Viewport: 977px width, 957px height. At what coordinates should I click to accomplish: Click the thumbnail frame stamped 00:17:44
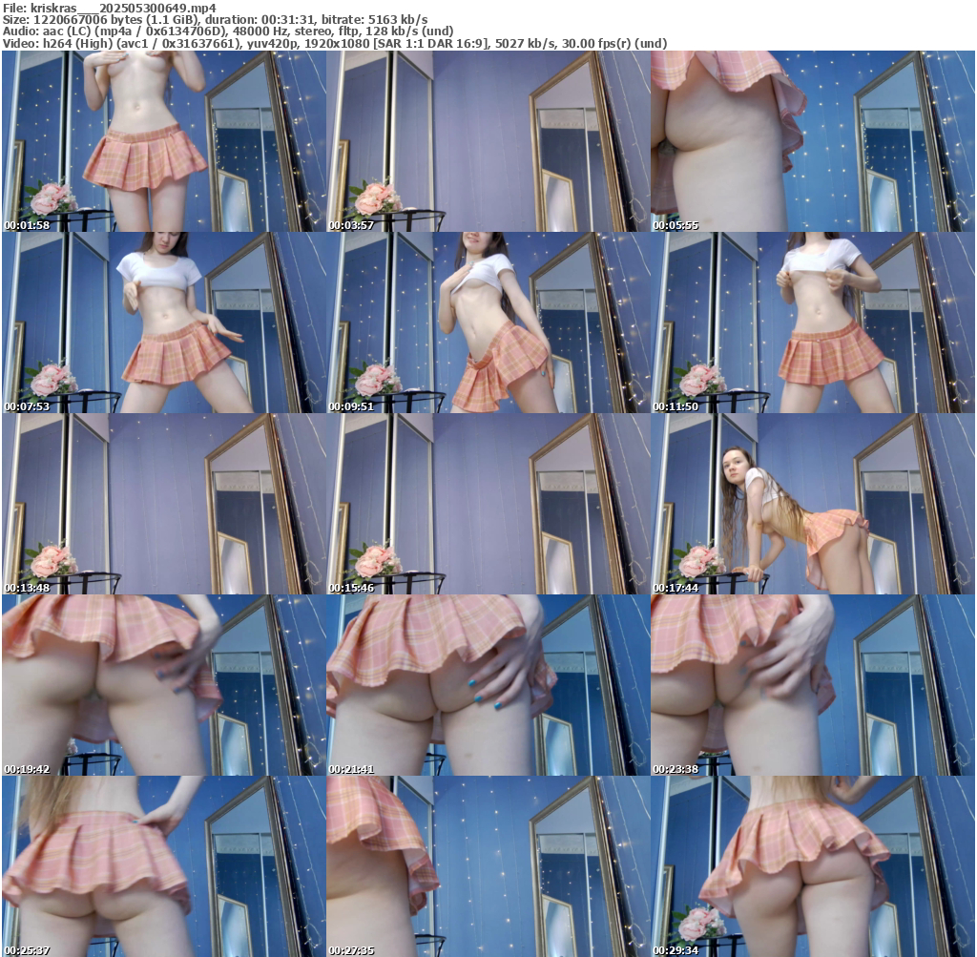pos(813,504)
